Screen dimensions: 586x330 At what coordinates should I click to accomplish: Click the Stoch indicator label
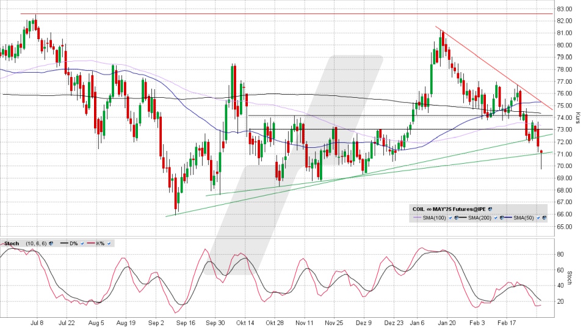(12, 243)
